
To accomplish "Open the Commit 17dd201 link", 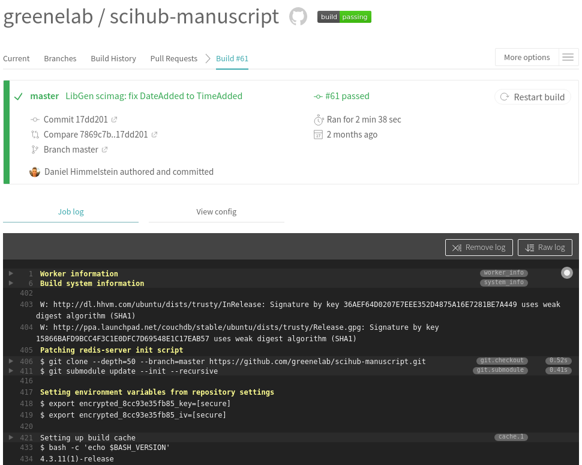I will 76,120.
